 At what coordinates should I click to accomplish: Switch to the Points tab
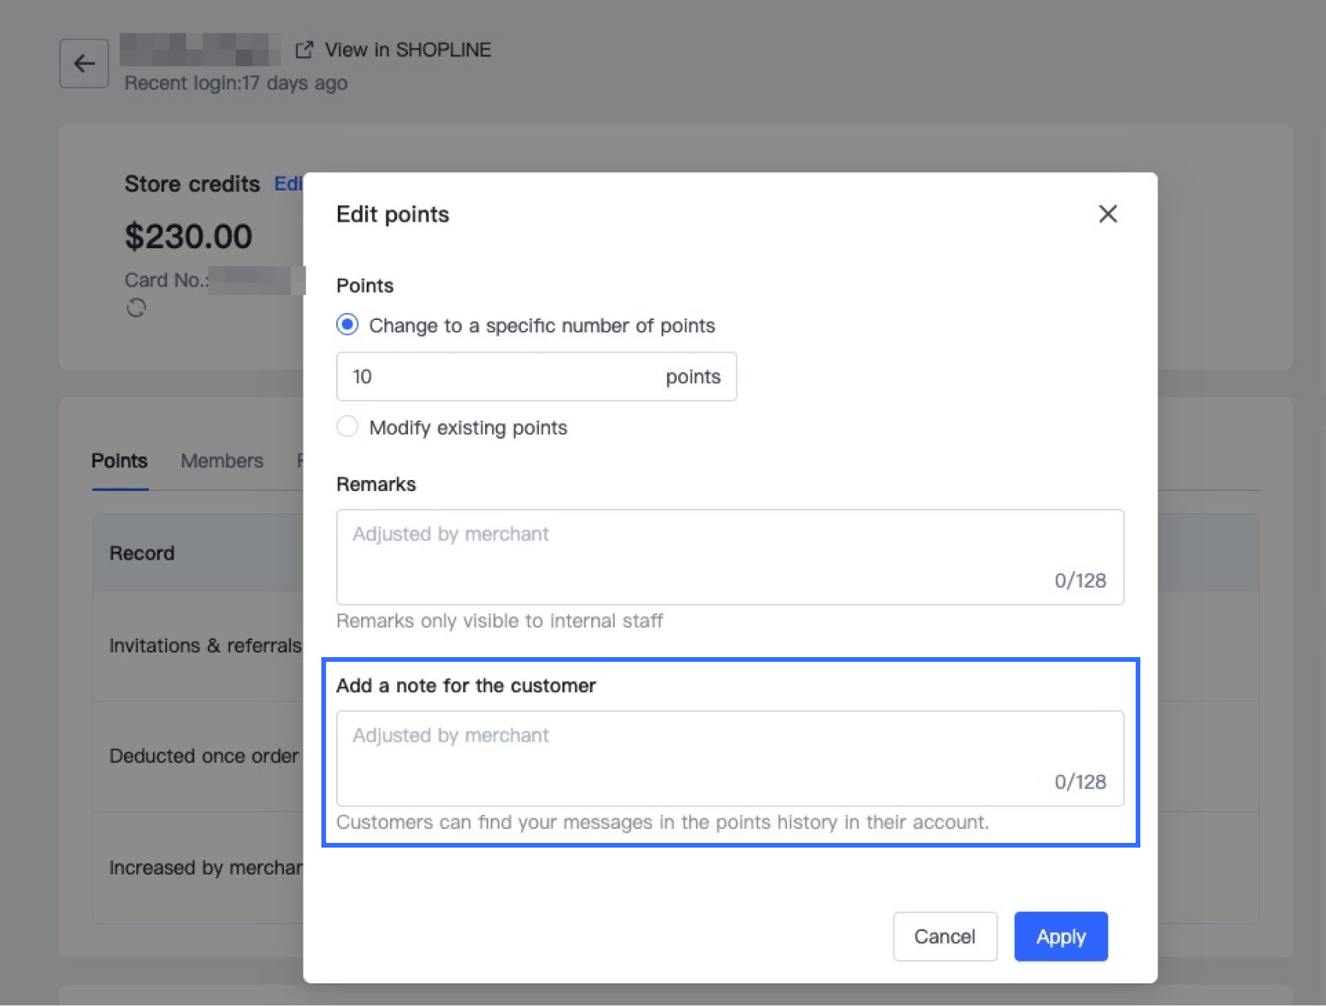point(119,461)
